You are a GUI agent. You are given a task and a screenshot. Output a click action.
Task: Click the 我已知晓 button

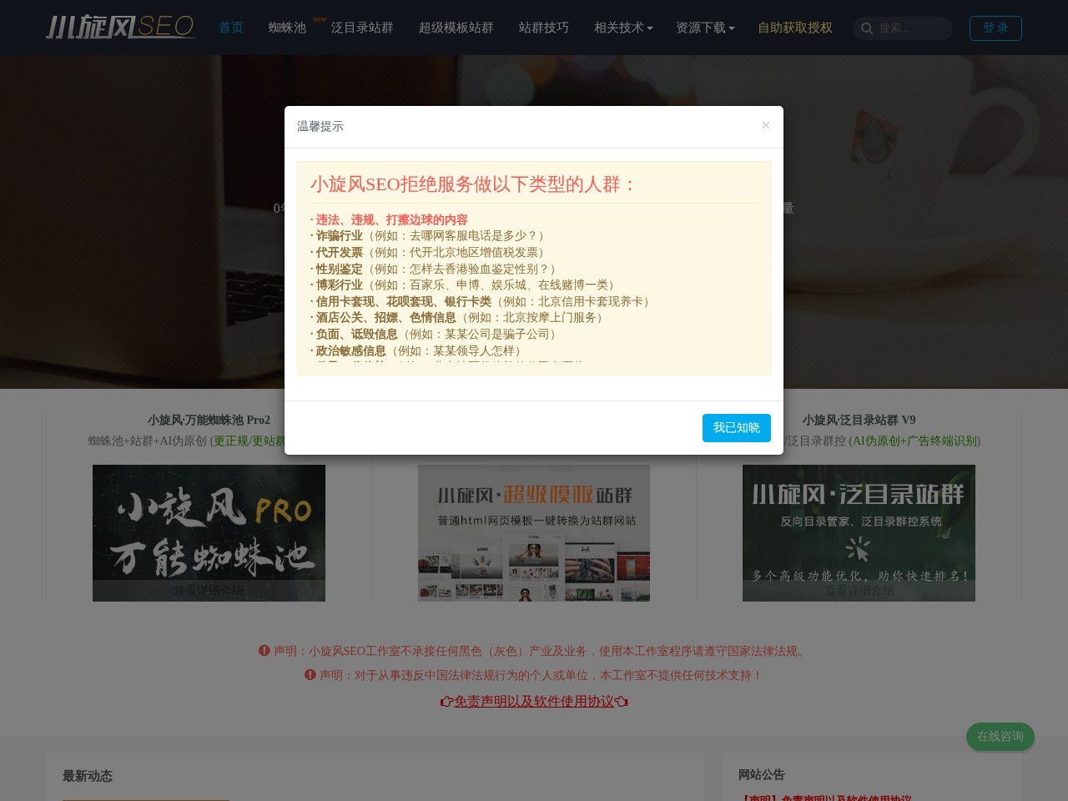(x=737, y=428)
